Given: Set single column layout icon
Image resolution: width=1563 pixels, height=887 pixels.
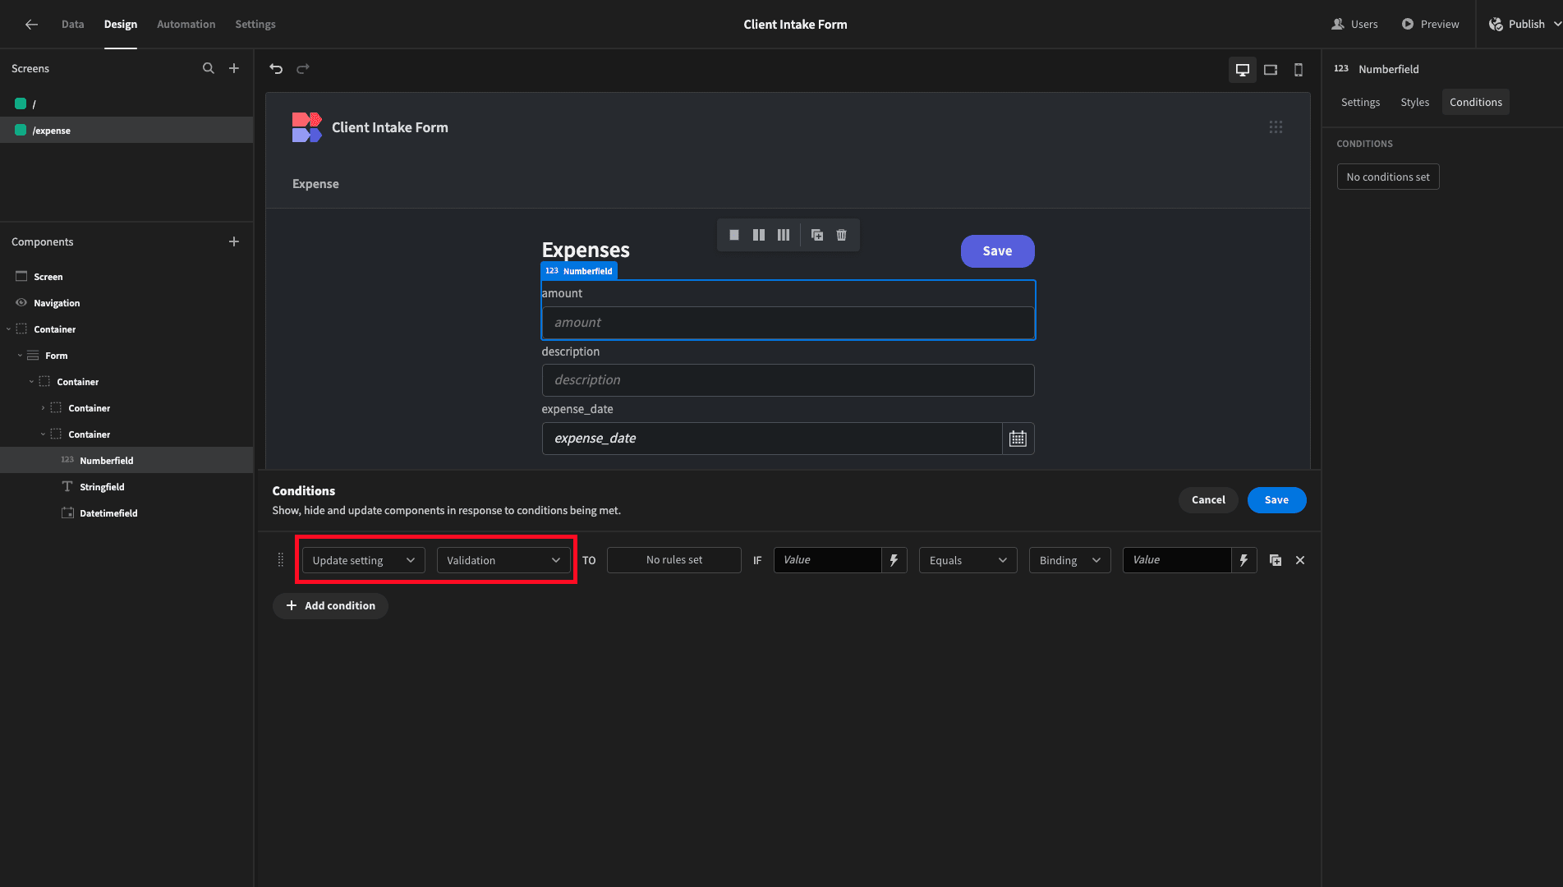Looking at the screenshot, I should [x=734, y=235].
